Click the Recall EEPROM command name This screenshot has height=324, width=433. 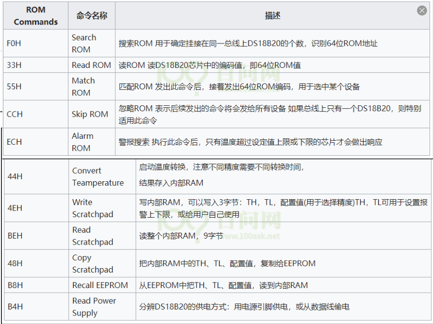pos(100,285)
